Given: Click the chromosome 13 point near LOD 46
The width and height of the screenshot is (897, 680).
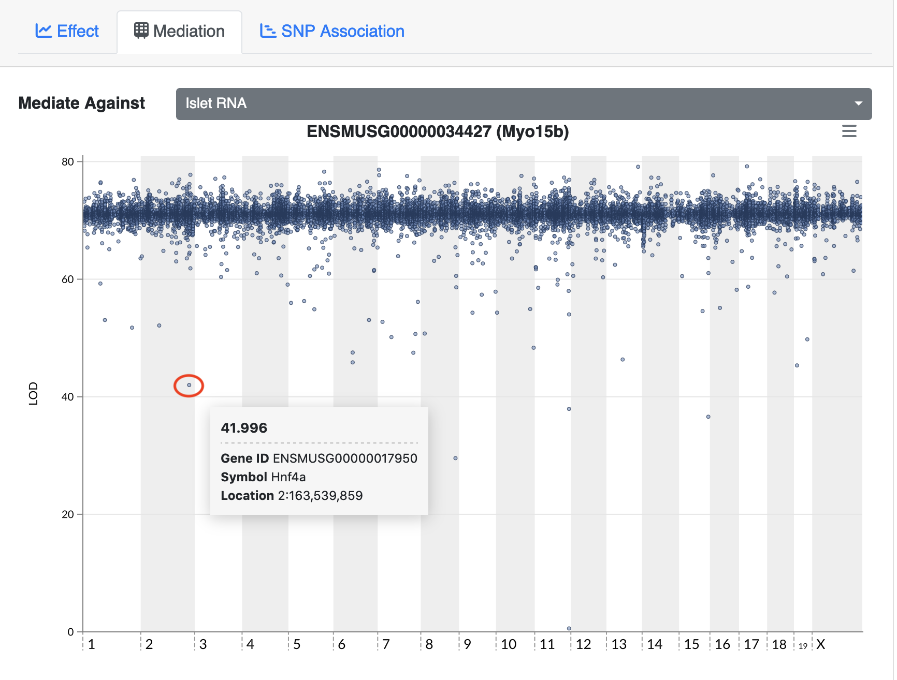Looking at the screenshot, I should click(623, 359).
